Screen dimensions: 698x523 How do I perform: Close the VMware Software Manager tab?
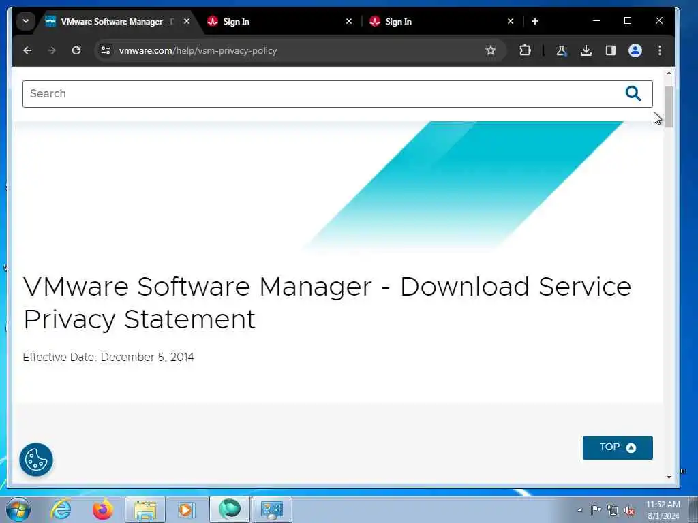[x=187, y=21]
